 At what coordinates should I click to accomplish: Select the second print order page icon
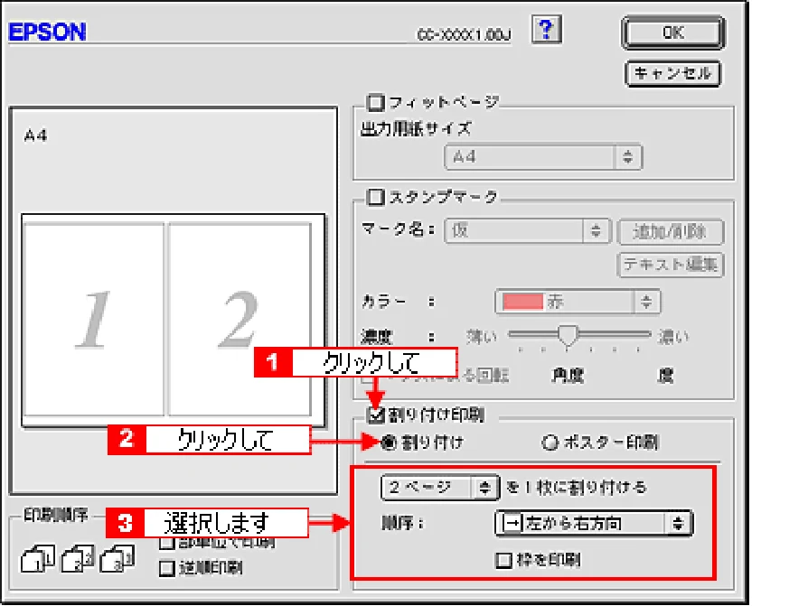pyautogui.click(x=78, y=559)
